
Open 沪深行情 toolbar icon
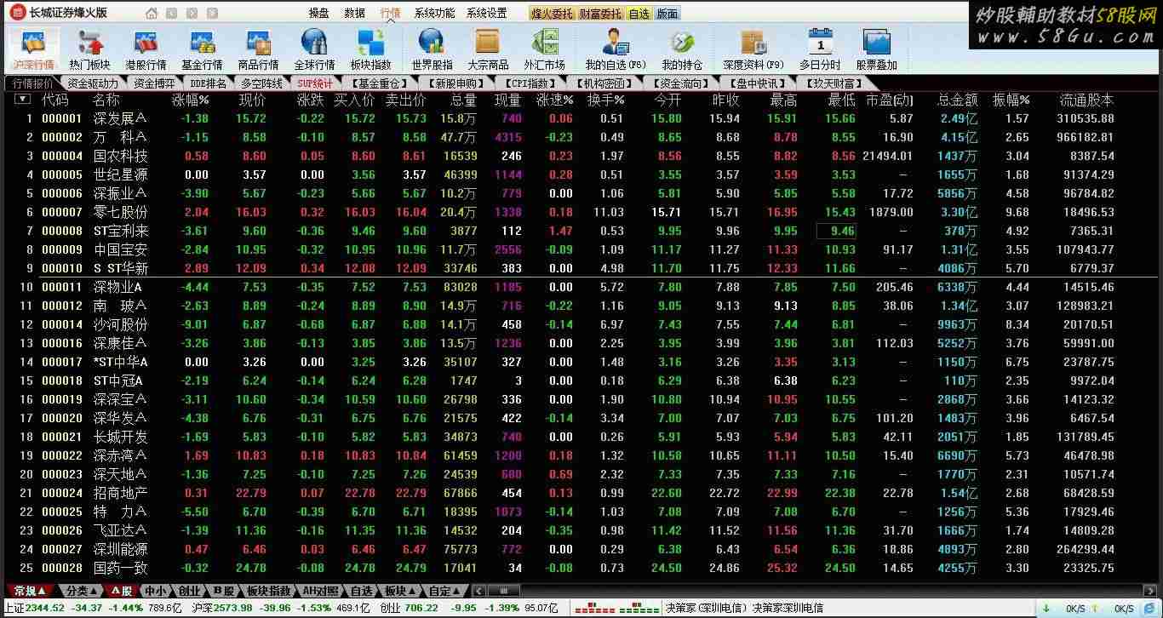click(x=33, y=49)
